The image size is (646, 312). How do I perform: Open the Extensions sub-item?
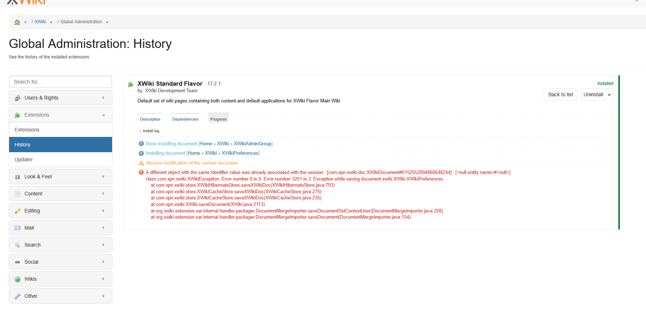60,130
